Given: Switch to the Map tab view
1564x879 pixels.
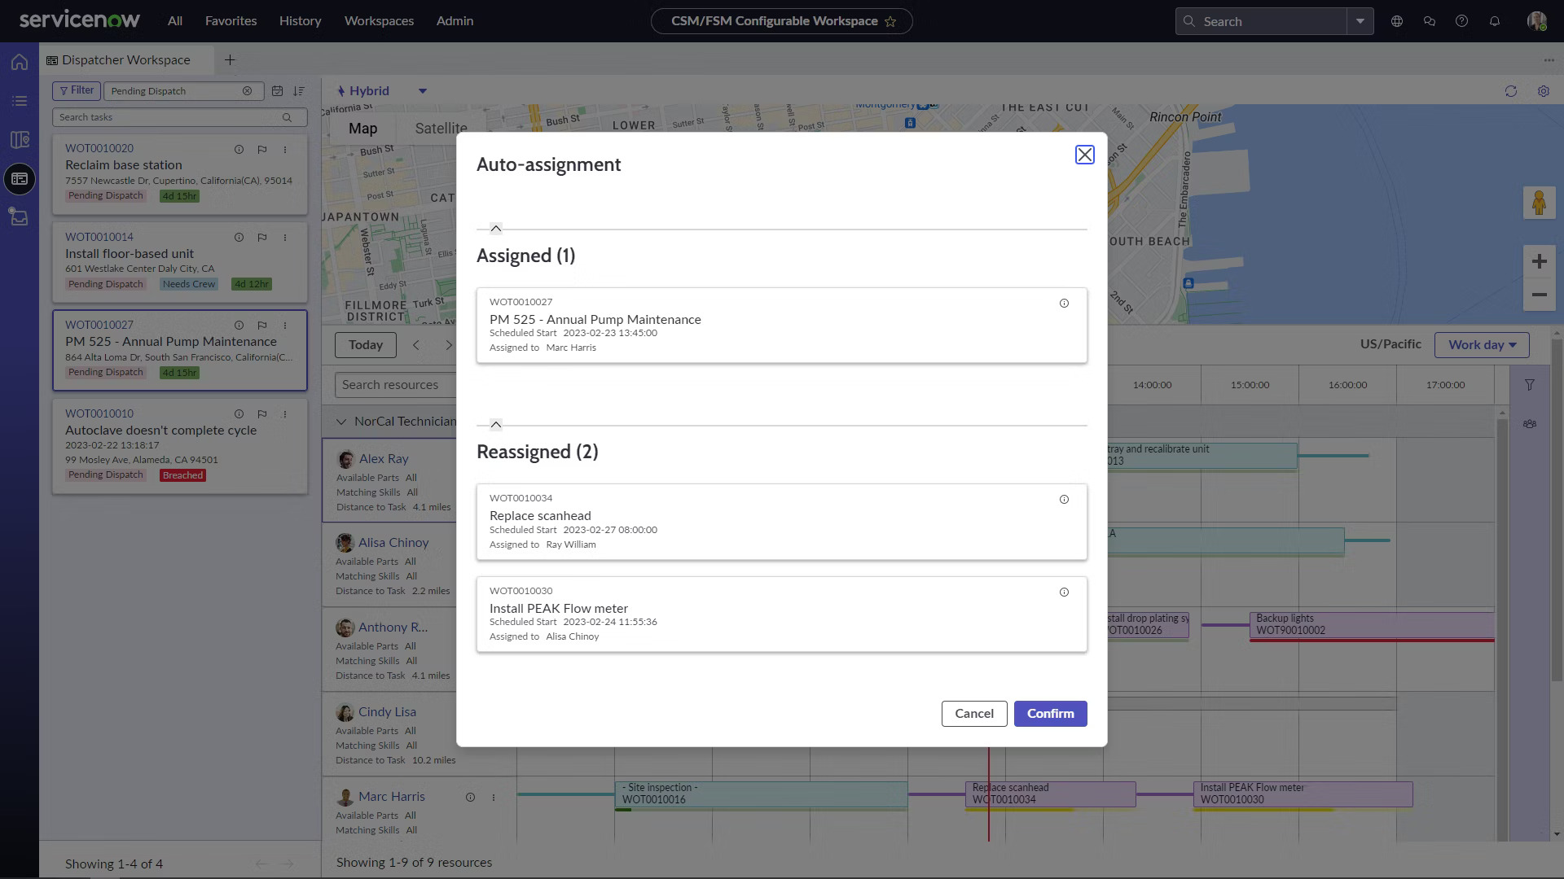Looking at the screenshot, I should tap(362, 128).
